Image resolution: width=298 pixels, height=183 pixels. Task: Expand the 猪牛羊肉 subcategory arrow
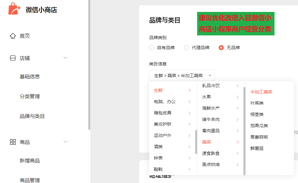[238, 119]
